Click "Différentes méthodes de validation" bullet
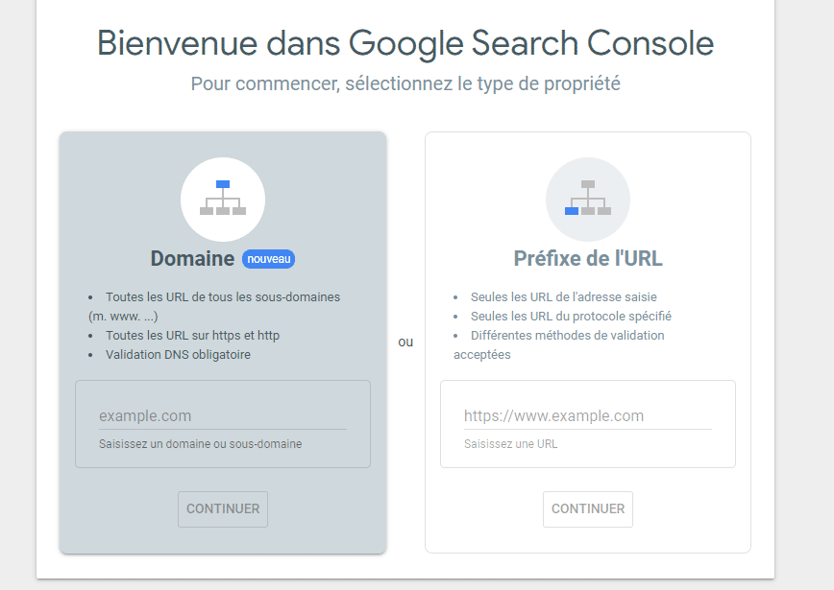 567,336
